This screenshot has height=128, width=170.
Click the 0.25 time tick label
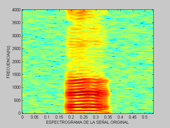point(84,117)
